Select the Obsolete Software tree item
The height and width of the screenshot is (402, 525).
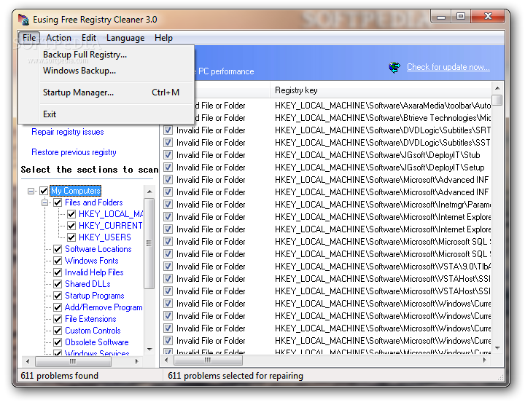97,342
